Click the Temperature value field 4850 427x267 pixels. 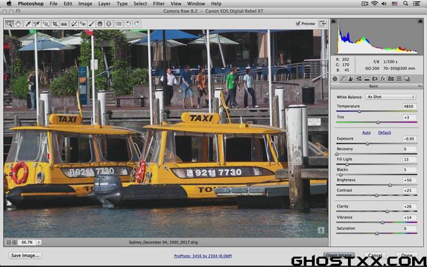click(x=410, y=107)
